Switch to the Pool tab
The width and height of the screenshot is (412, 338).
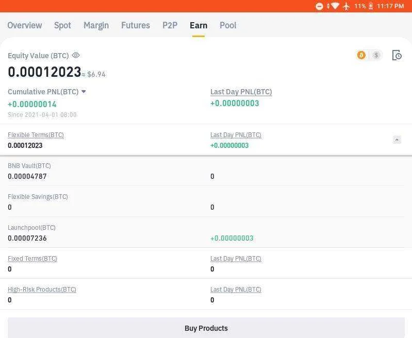point(228,25)
